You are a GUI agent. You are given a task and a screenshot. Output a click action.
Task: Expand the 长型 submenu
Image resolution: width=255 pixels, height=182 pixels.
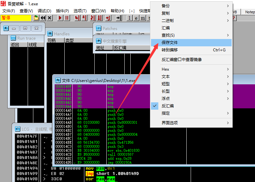coord(191,91)
